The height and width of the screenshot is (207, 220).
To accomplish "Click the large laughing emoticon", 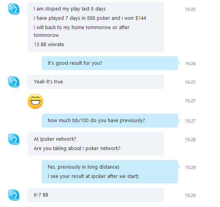I will click(x=35, y=101).
